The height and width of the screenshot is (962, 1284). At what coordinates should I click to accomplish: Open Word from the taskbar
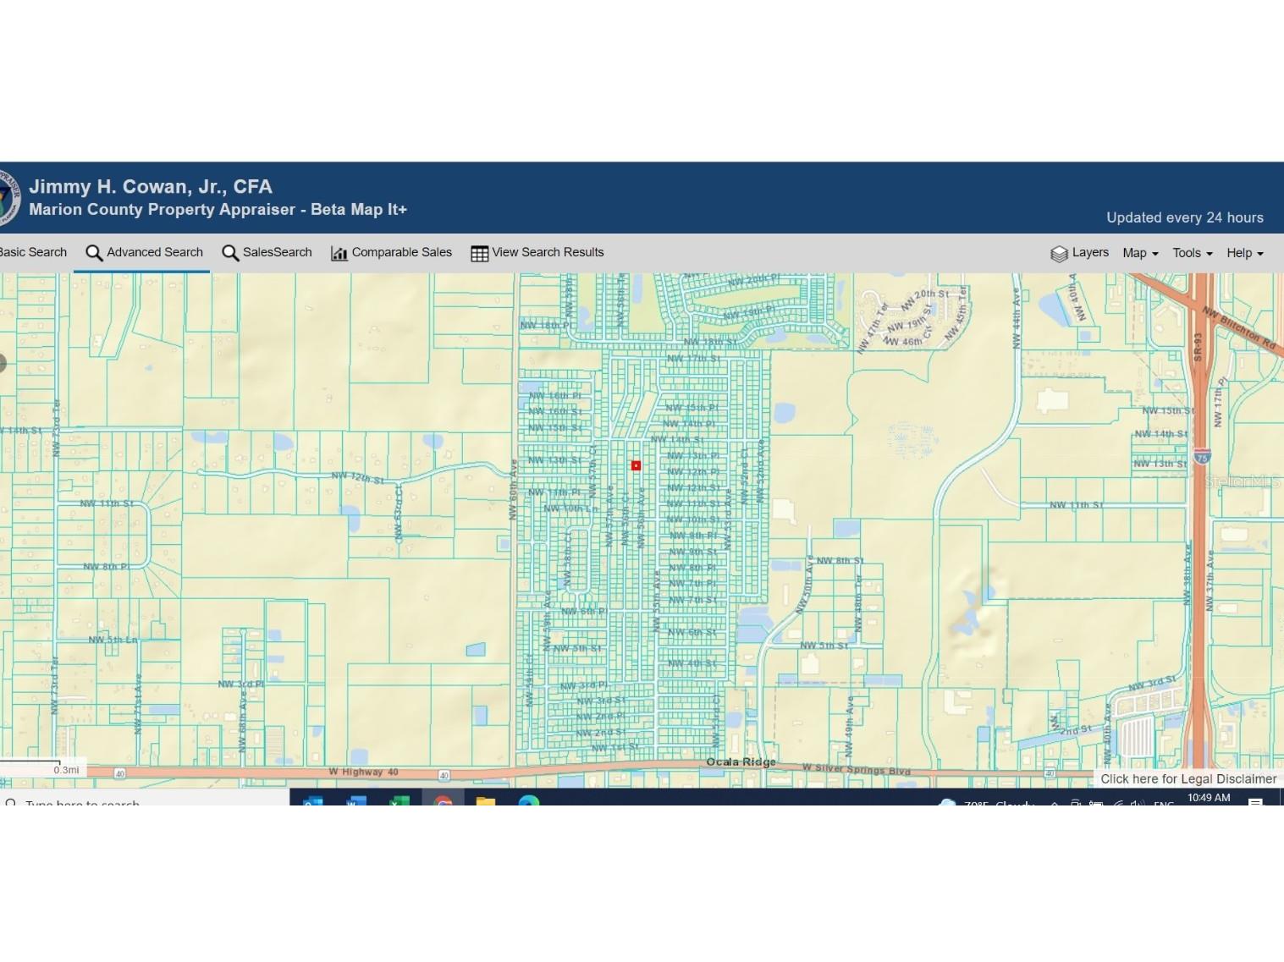tap(355, 802)
